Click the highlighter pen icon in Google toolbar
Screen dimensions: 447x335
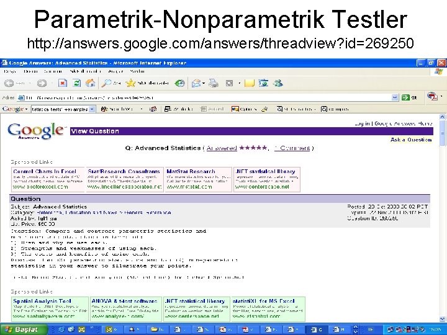tap(265, 109)
